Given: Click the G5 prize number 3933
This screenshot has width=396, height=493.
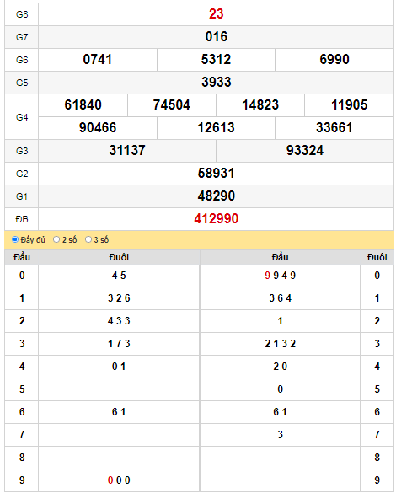Looking at the screenshot, I should click(x=217, y=82).
